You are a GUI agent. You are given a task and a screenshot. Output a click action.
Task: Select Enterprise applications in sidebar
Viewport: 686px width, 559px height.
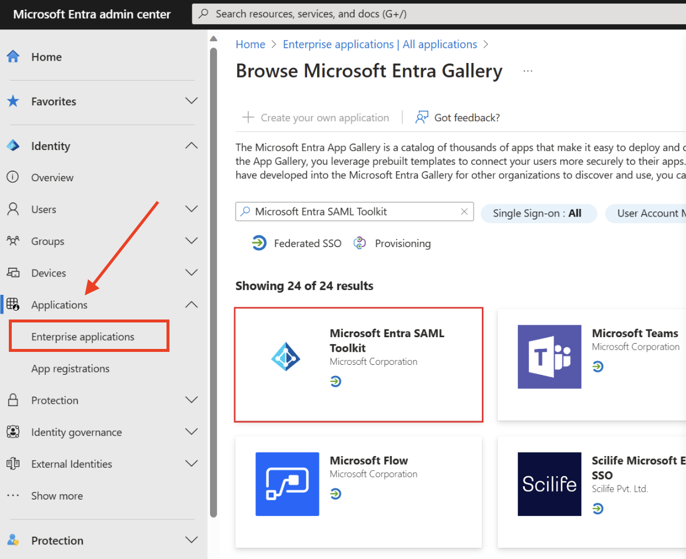[x=83, y=337]
